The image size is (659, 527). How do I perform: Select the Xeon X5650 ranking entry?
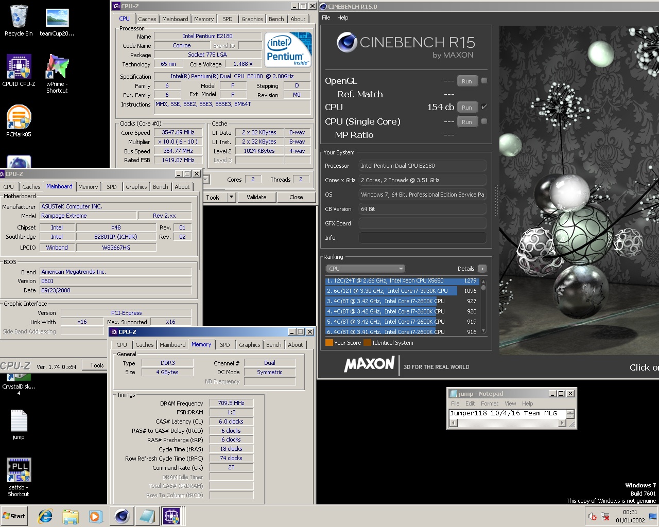402,281
